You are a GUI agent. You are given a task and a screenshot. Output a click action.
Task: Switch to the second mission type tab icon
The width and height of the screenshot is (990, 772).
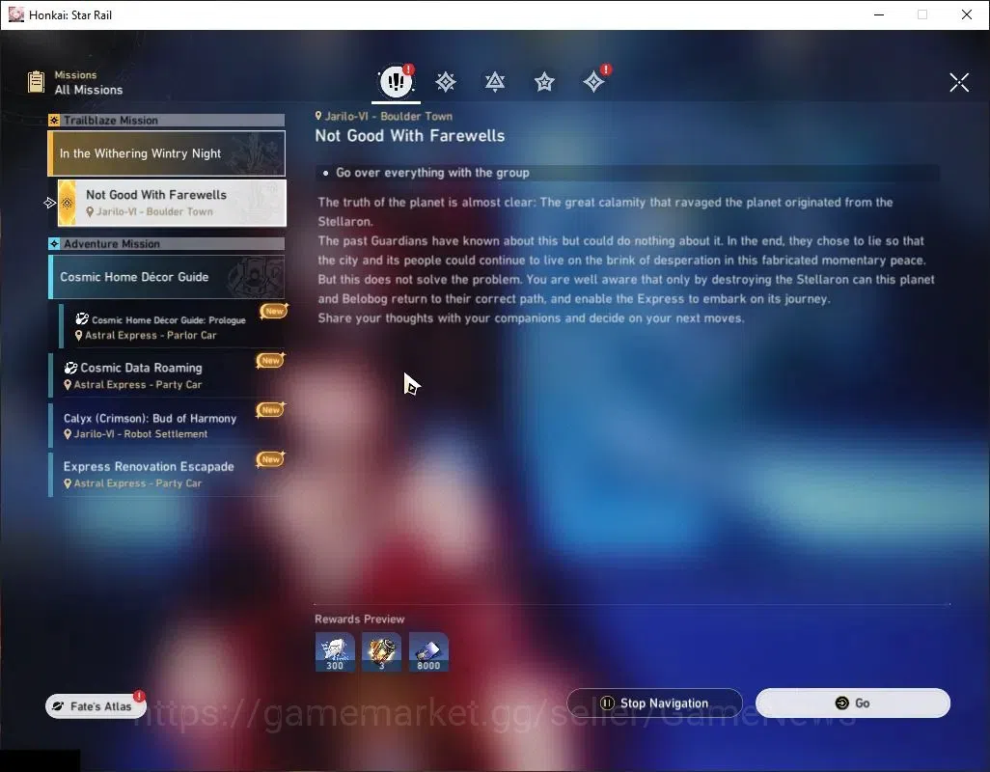coord(446,82)
